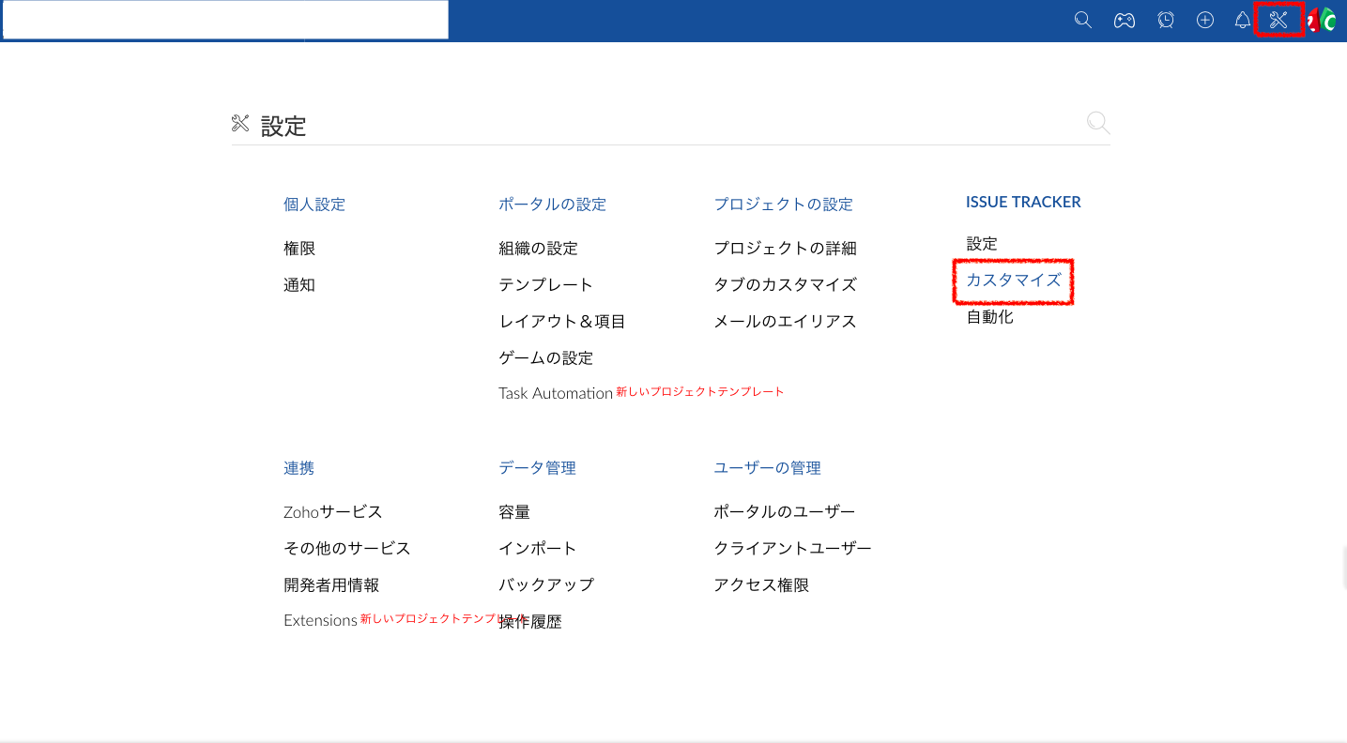The height and width of the screenshot is (743, 1347).
Task: Open the gamescope controller icon
Action: 1124,20
